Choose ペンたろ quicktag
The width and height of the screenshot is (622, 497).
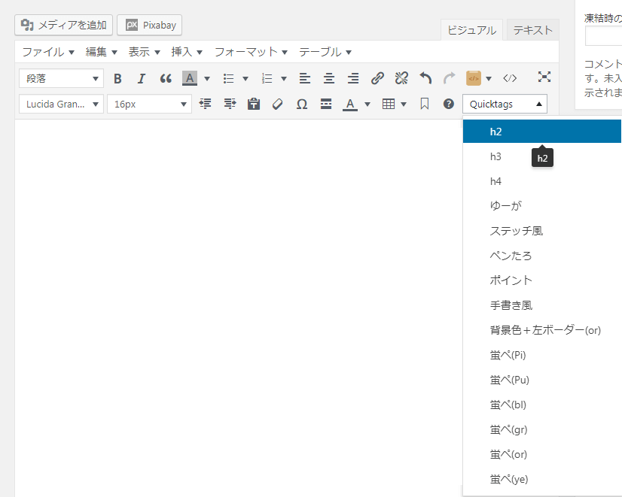point(542,256)
